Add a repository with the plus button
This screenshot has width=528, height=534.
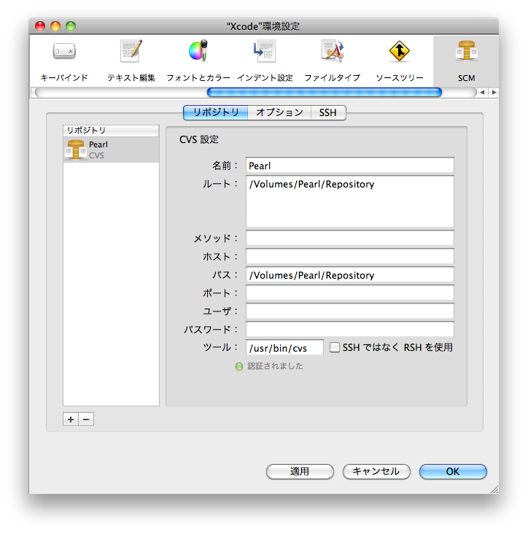71,419
